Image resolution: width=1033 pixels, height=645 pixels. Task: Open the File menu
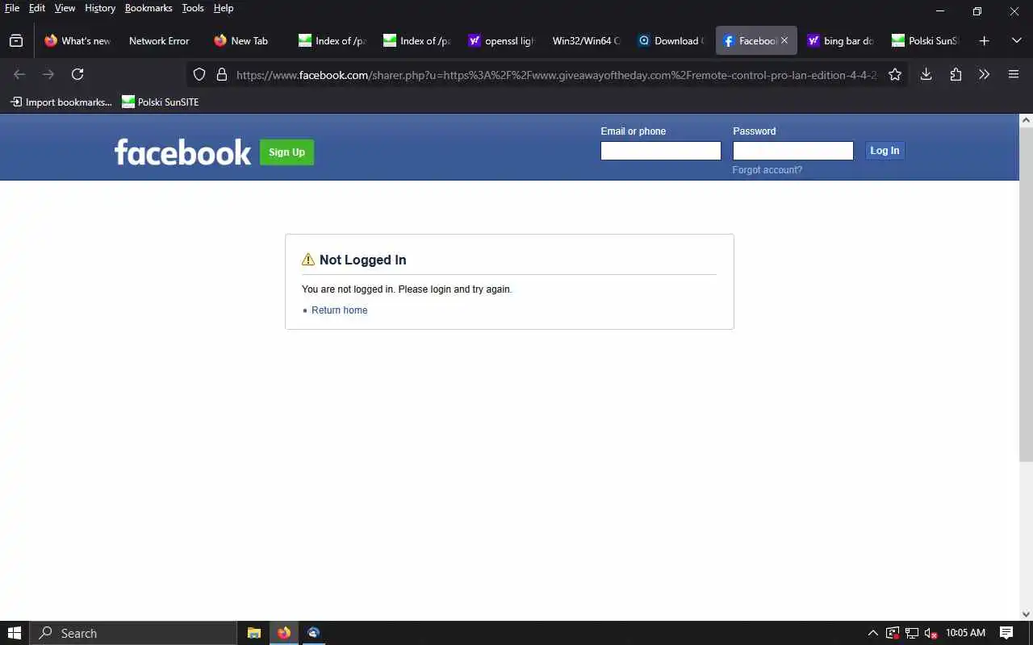[12, 8]
